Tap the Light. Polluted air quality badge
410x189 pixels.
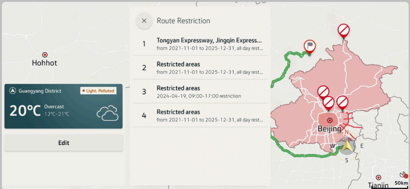(x=98, y=91)
